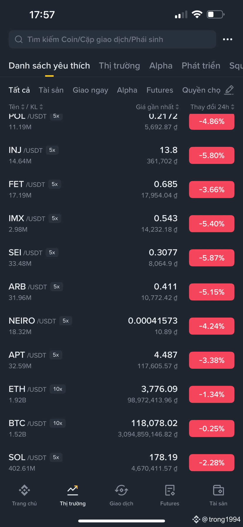Open Trang chủ home icon
The width and height of the screenshot is (243, 527).
click(24, 491)
